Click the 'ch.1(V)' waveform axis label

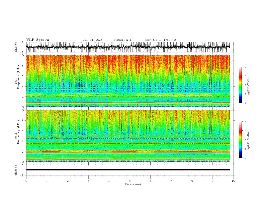[16, 47]
